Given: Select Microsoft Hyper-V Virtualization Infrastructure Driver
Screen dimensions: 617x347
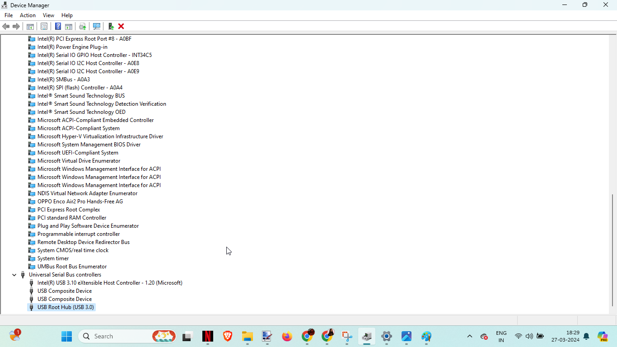Looking at the screenshot, I should click(x=100, y=136).
